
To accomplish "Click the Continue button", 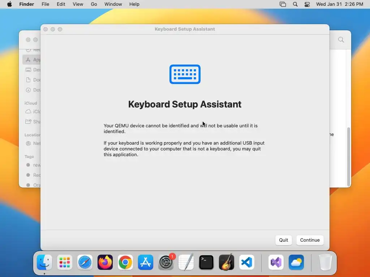I will tap(310, 240).
